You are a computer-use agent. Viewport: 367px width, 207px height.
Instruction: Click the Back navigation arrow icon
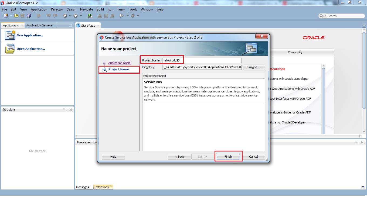(65, 16)
